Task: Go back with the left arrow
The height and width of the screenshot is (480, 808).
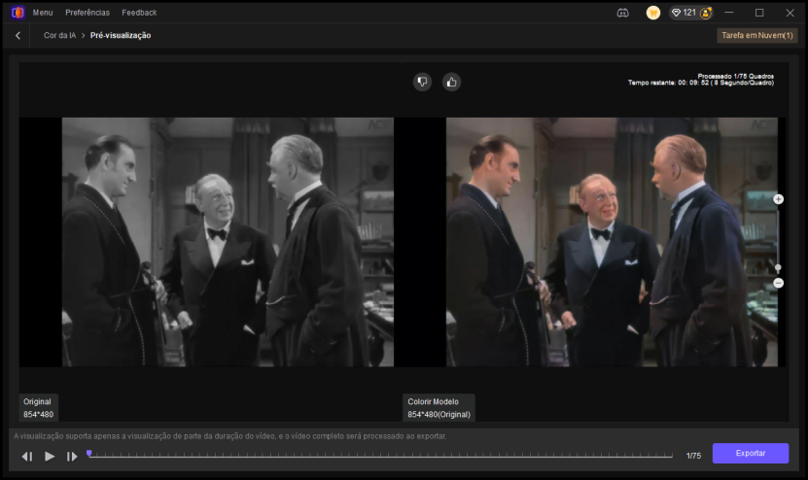Action: pos(18,36)
